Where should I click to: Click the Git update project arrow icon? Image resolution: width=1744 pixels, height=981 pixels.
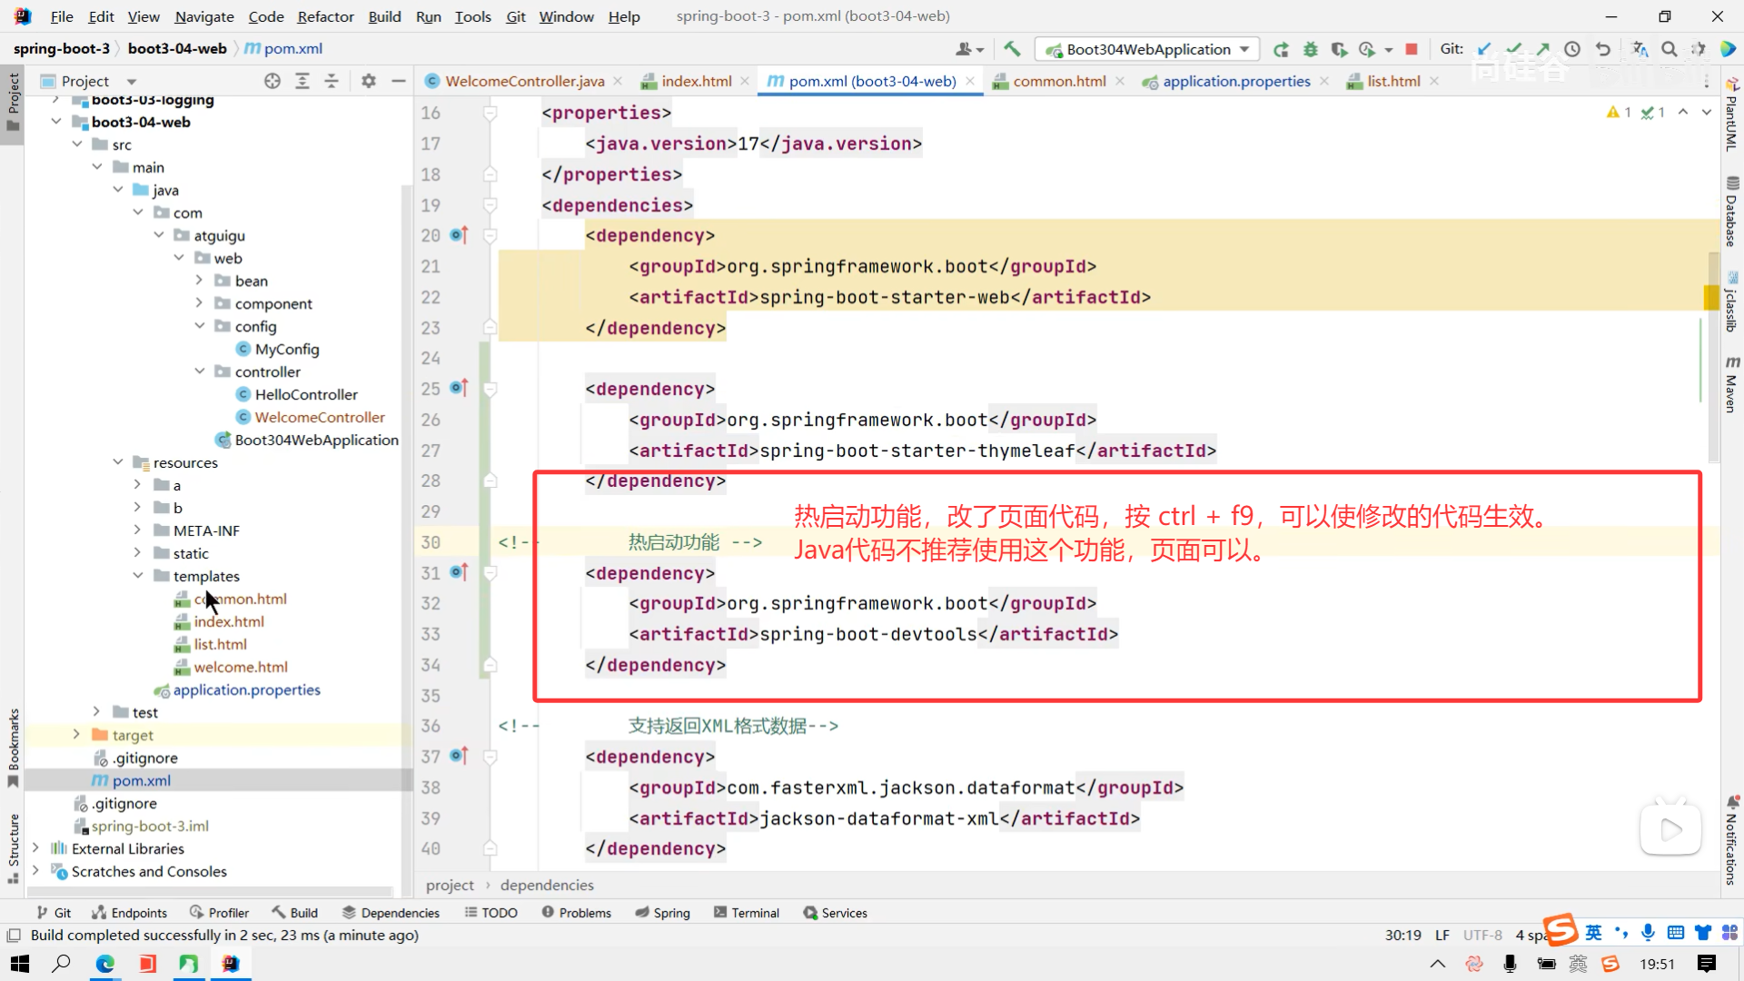pyautogui.click(x=1484, y=49)
